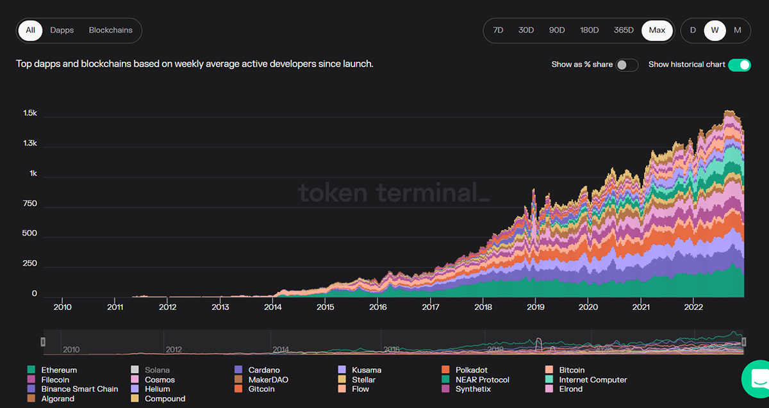Toggle Internet Computer in the legend
769x408 pixels.
point(586,380)
